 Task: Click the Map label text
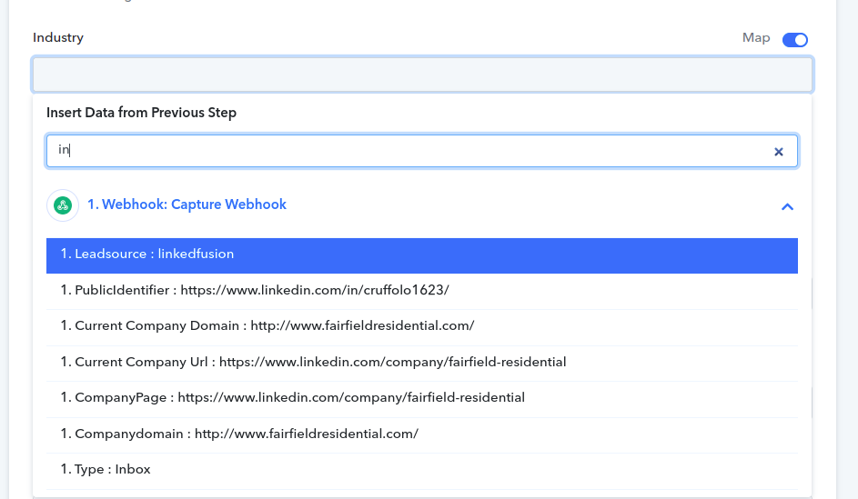(x=756, y=37)
